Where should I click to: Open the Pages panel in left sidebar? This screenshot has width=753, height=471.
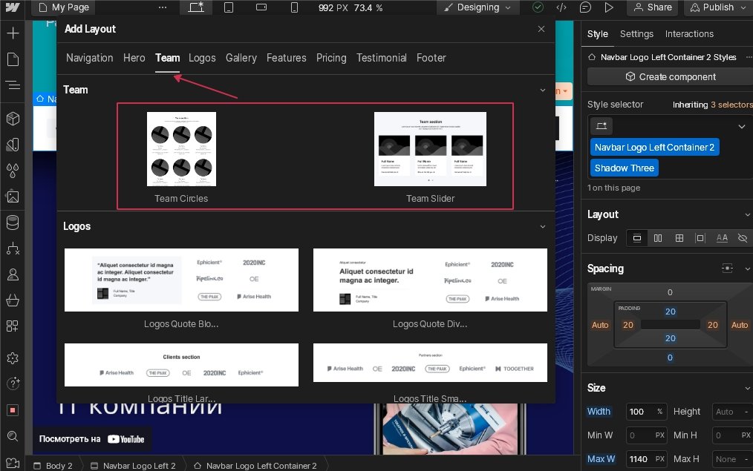tap(12, 59)
